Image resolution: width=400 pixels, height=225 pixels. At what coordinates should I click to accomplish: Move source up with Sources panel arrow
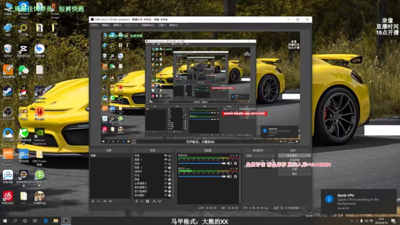(154, 201)
